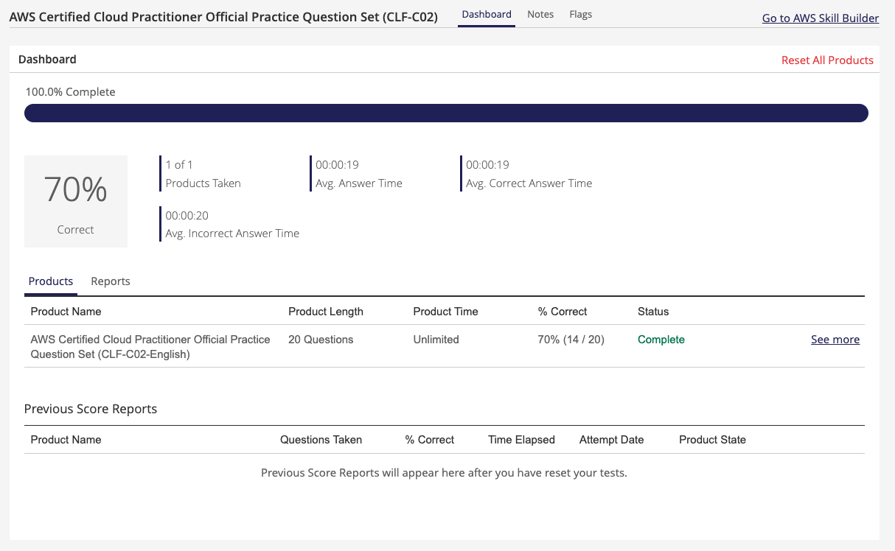Screen dimensions: 895x551
Task: Select the Avg. Answer Time stat
Action: (x=358, y=183)
